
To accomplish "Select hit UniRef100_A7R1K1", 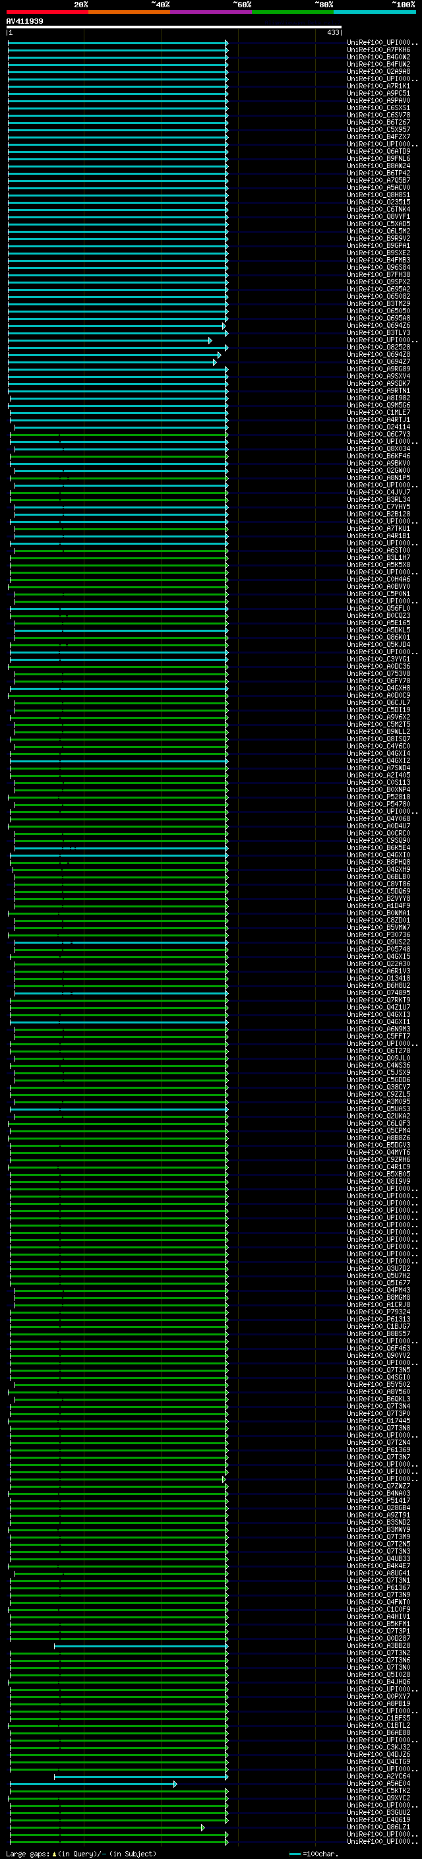I will (x=378, y=86).
